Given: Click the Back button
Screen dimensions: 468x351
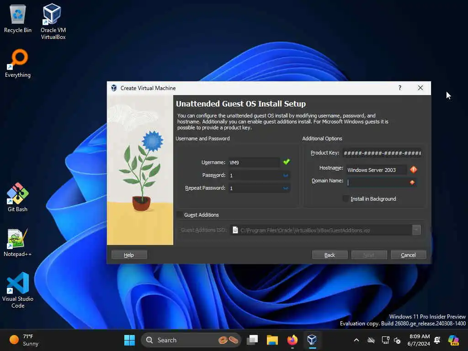Looking at the screenshot, I should (x=330, y=255).
